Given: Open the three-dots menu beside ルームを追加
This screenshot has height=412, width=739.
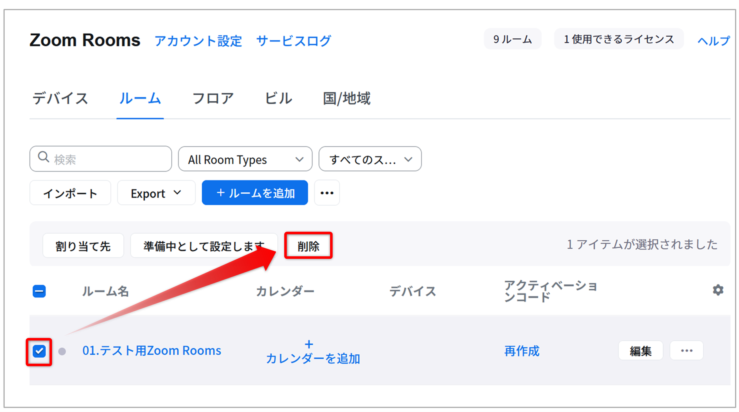Looking at the screenshot, I should point(327,193).
